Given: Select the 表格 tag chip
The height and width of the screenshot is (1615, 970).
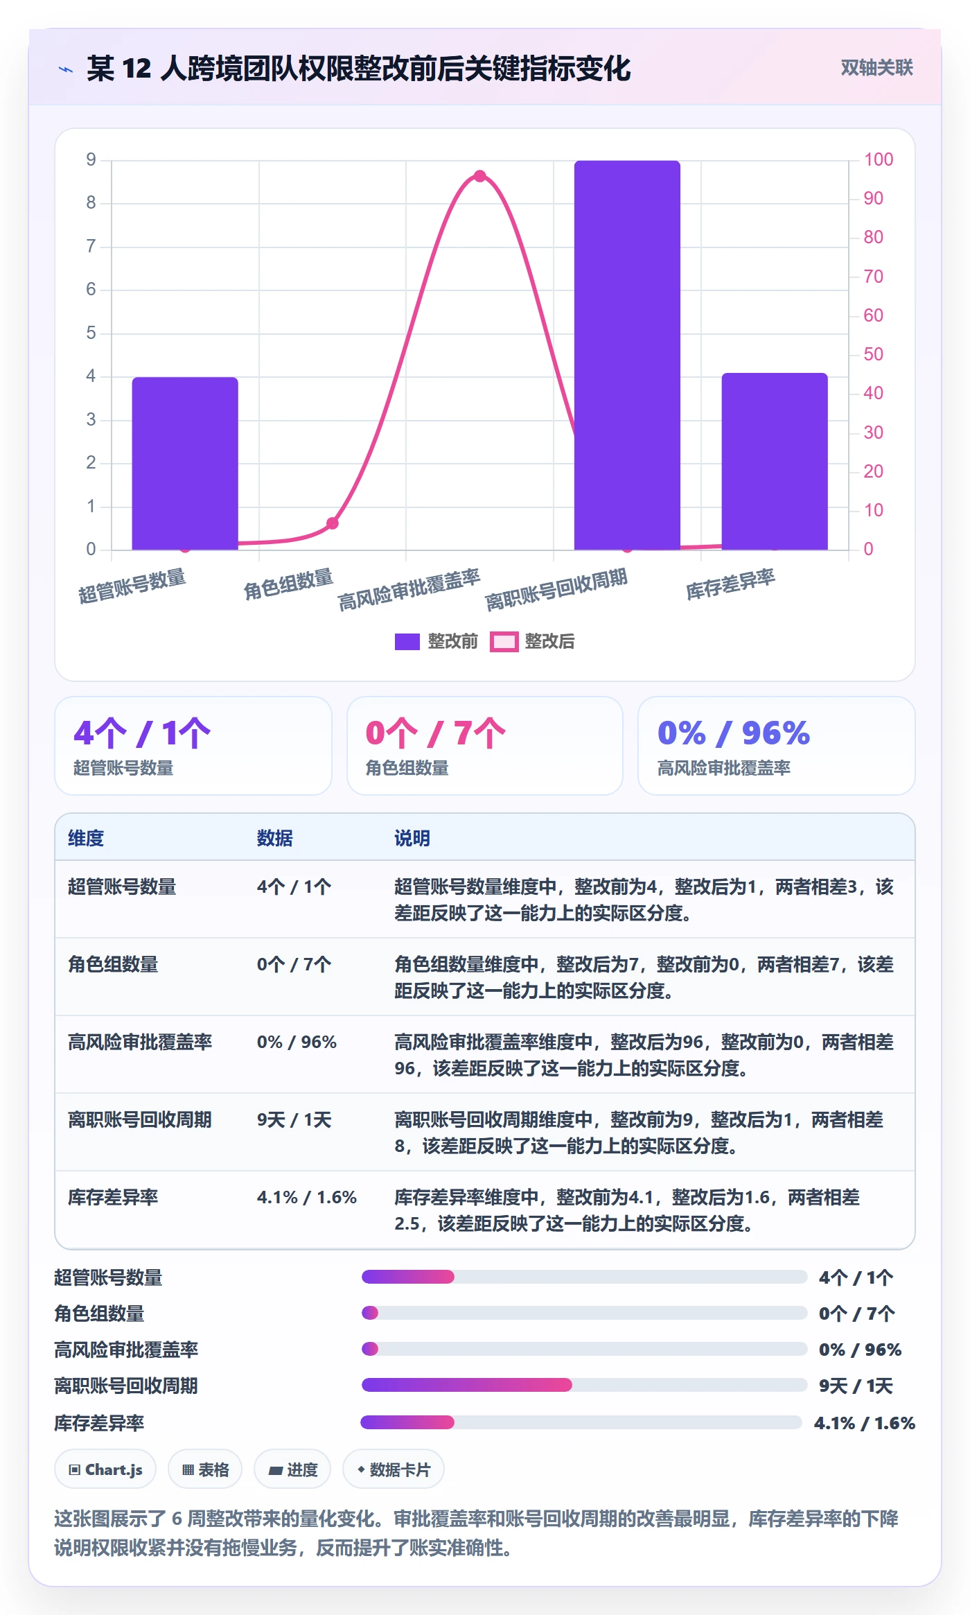Looking at the screenshot, I should point(205,1469).
